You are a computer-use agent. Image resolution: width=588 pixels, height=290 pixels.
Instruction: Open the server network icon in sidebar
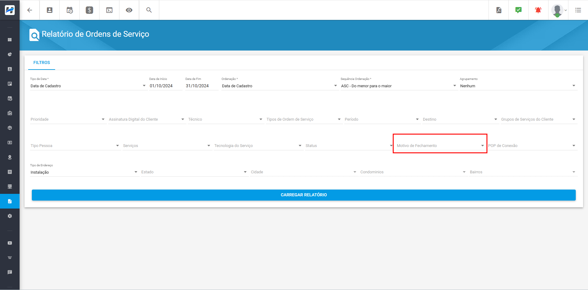tap(10, 187)
